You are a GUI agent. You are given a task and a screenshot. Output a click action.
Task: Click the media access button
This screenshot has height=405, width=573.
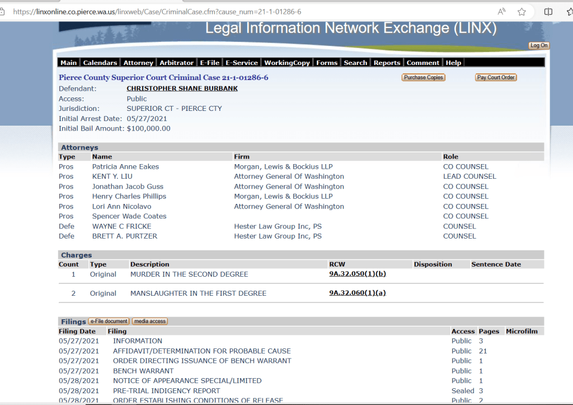[149, 322]
